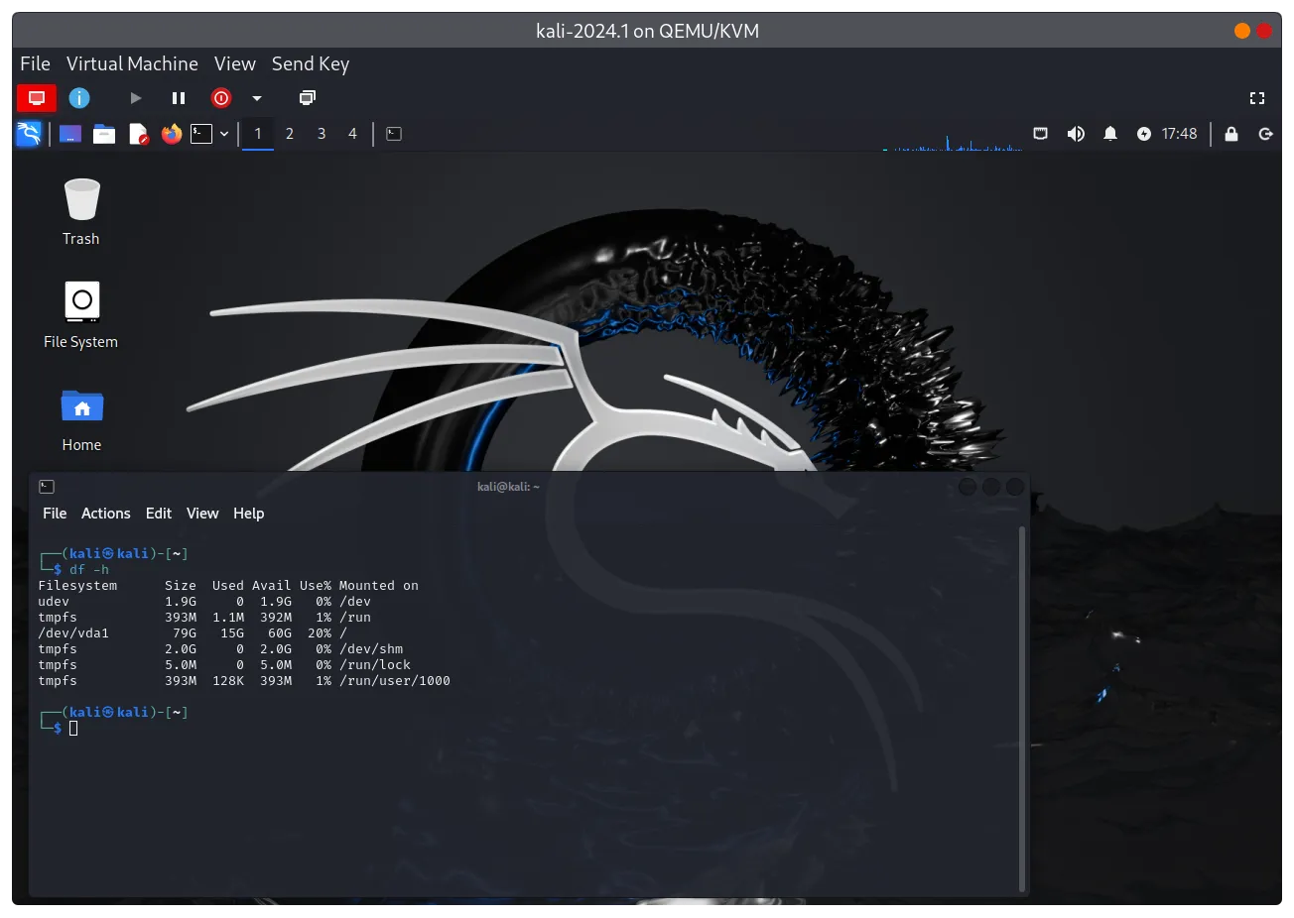Image resolution: width=1294 pixels, height=918 pixels.
Task: Open virt-manager File menu
Action: point(35,63)
